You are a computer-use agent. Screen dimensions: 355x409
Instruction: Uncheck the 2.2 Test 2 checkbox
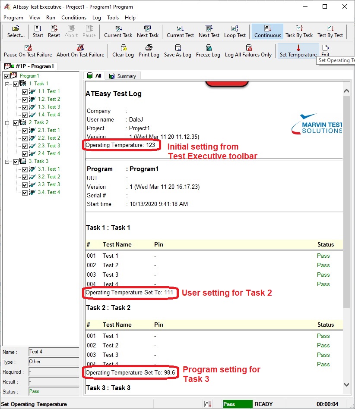coord(25,138)
